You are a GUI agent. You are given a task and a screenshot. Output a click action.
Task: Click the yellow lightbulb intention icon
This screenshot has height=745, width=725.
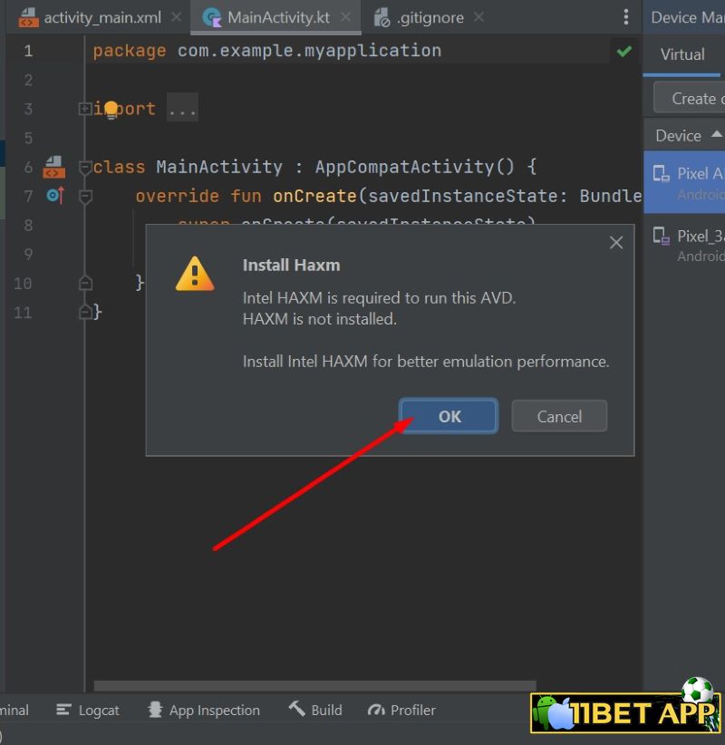[111, 110]
